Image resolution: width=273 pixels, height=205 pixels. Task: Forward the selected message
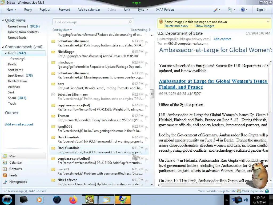64,10
